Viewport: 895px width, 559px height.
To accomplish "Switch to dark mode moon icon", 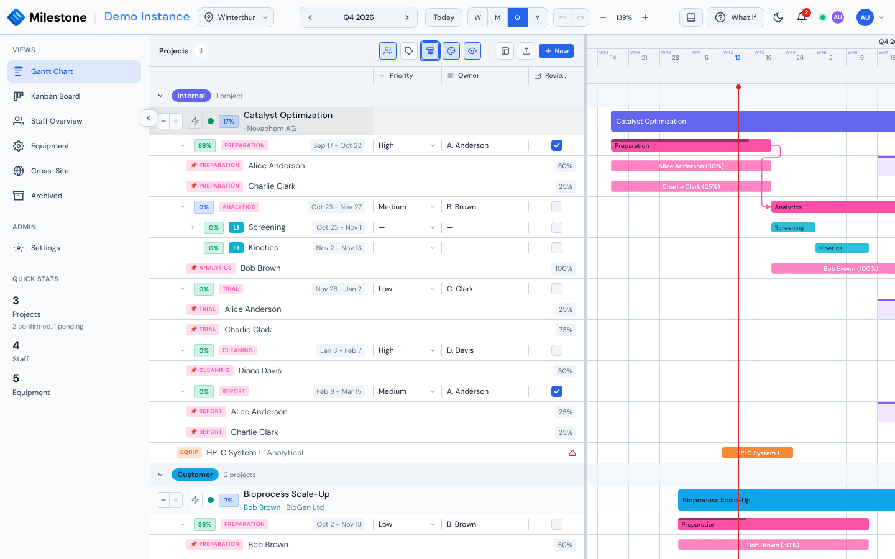I will tap(778, 17).
